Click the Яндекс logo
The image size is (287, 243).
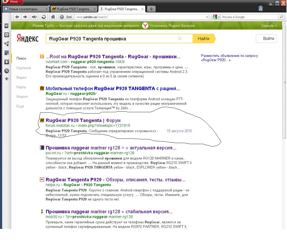pyautogui.click(x=27, y=38)
